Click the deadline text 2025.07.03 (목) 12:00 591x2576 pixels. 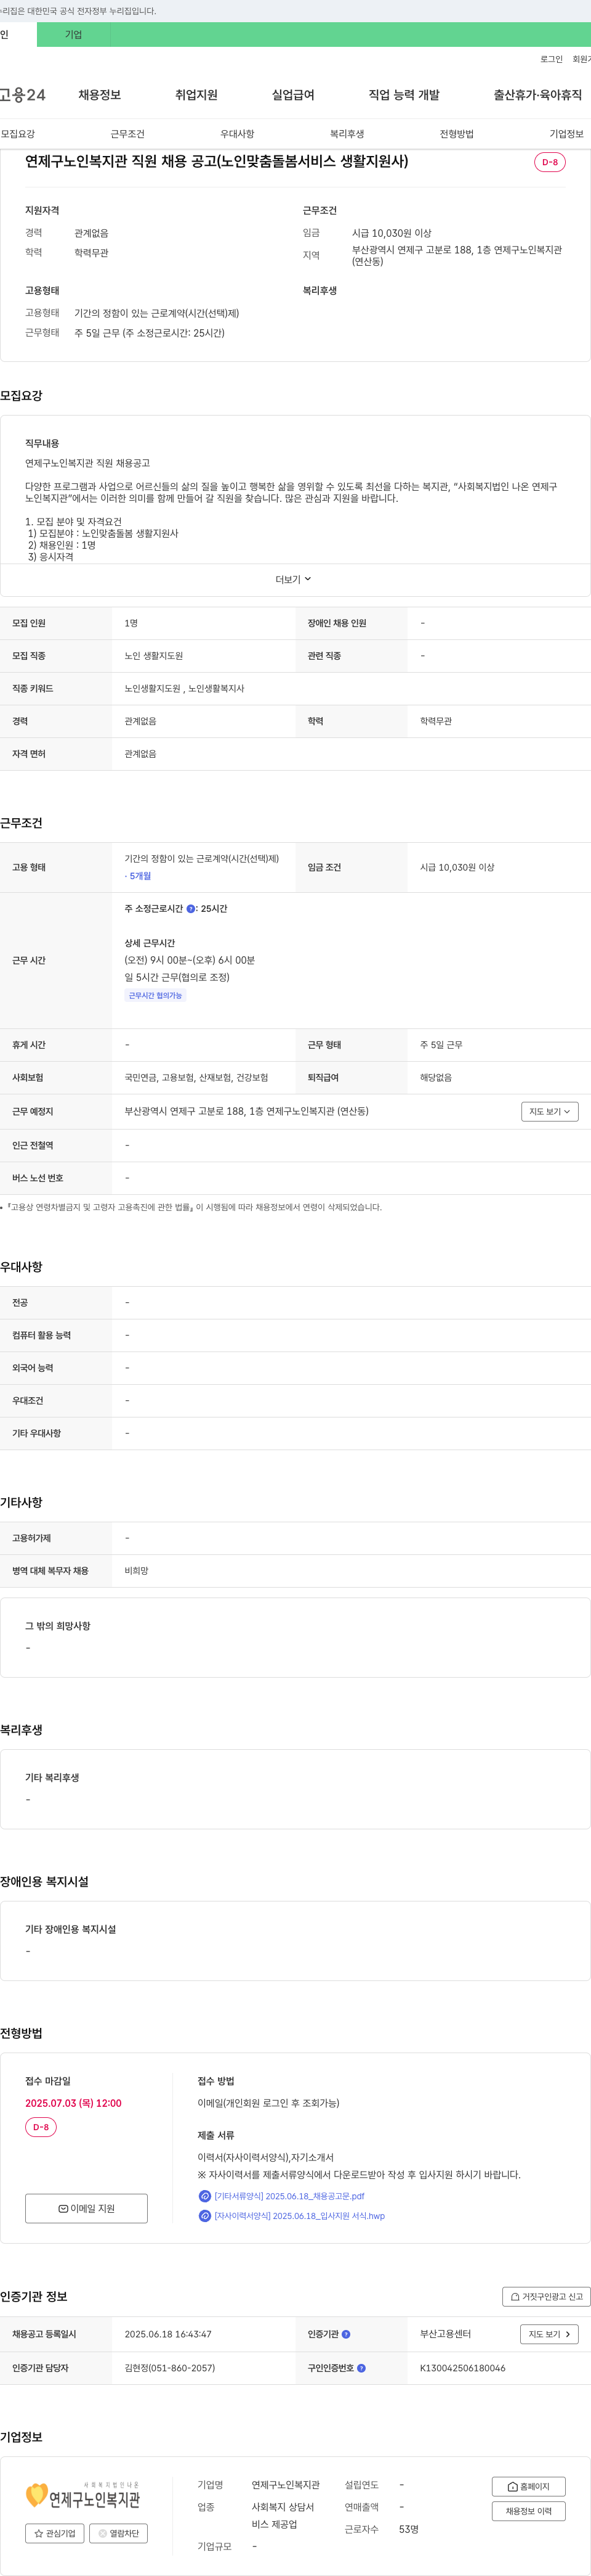[x=73, y=2103]
